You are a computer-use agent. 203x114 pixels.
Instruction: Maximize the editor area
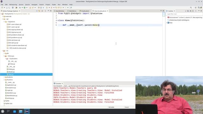163,11
